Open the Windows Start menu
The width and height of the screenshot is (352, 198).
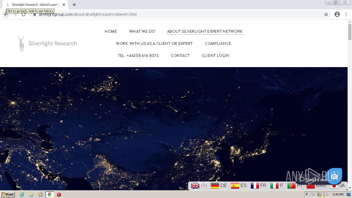pyautogui.click(x=7, y=194)
